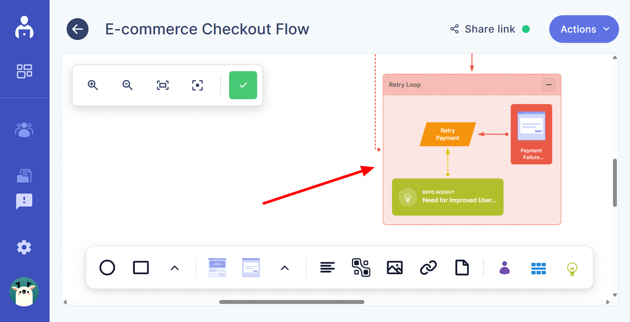Open the feedback alert sidebar icon
630x322 pixels.
coord(24,201)
